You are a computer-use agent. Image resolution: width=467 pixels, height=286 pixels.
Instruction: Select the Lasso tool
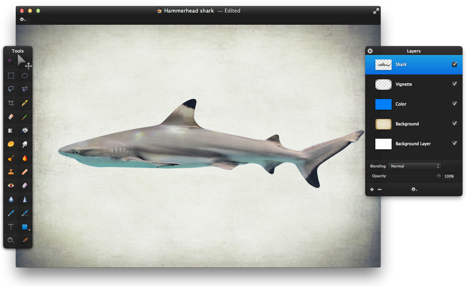coord(11,89)
